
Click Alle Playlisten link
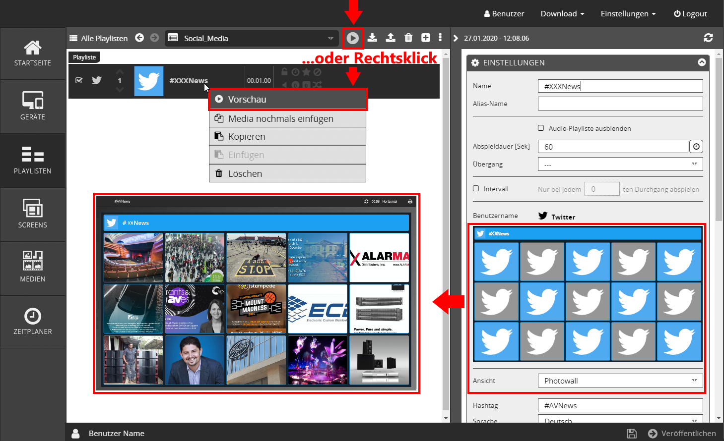(99, 38)
